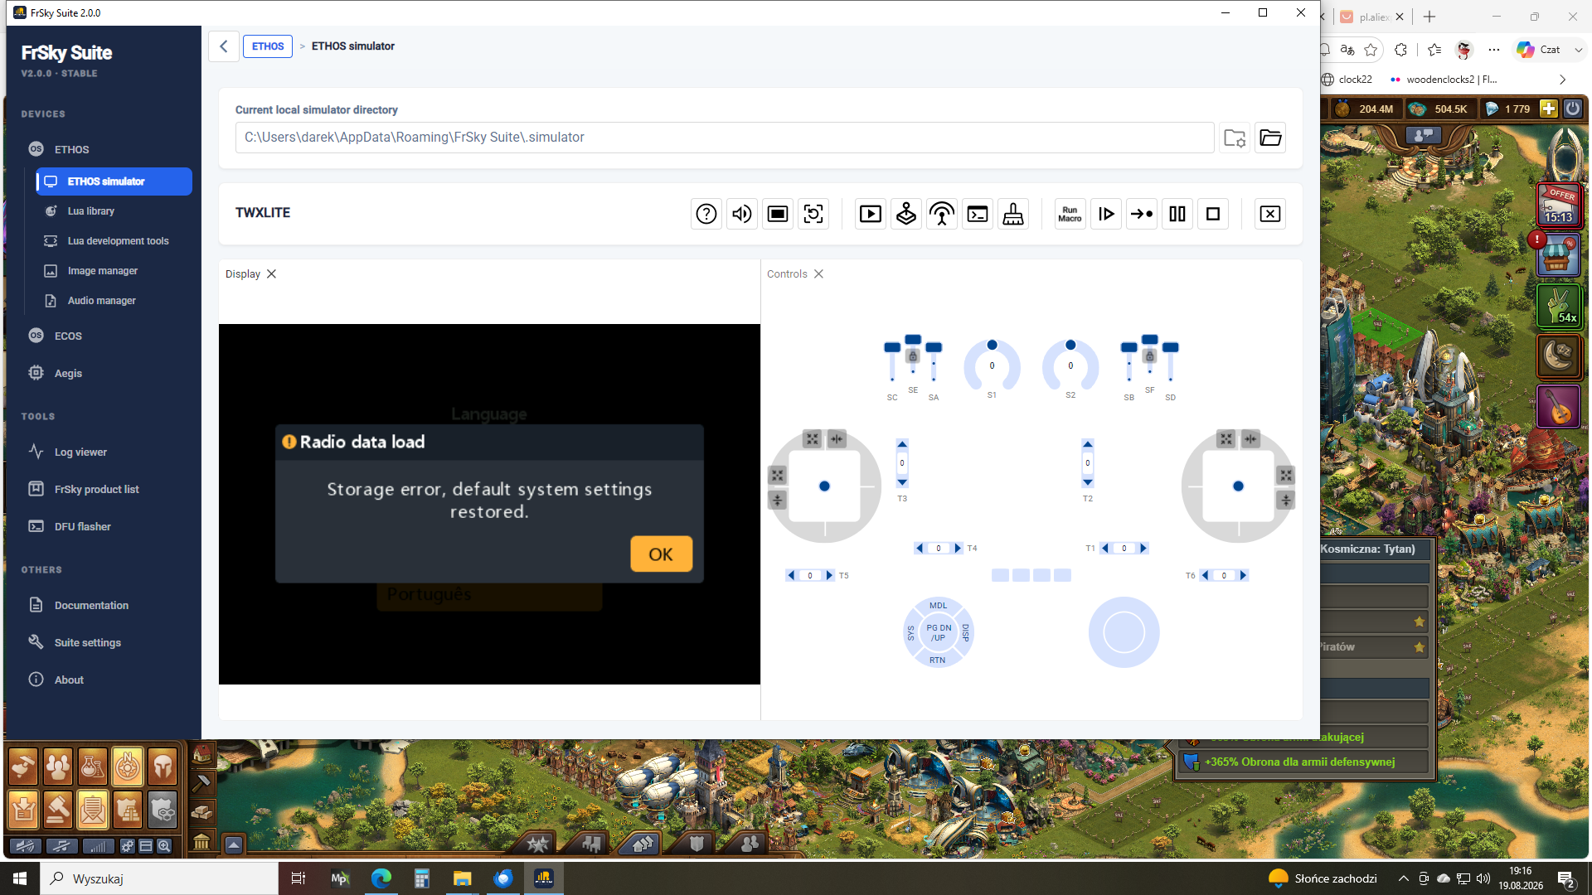Click the simulator directory path field
The image size is (1592, 895).
point(725,138)
